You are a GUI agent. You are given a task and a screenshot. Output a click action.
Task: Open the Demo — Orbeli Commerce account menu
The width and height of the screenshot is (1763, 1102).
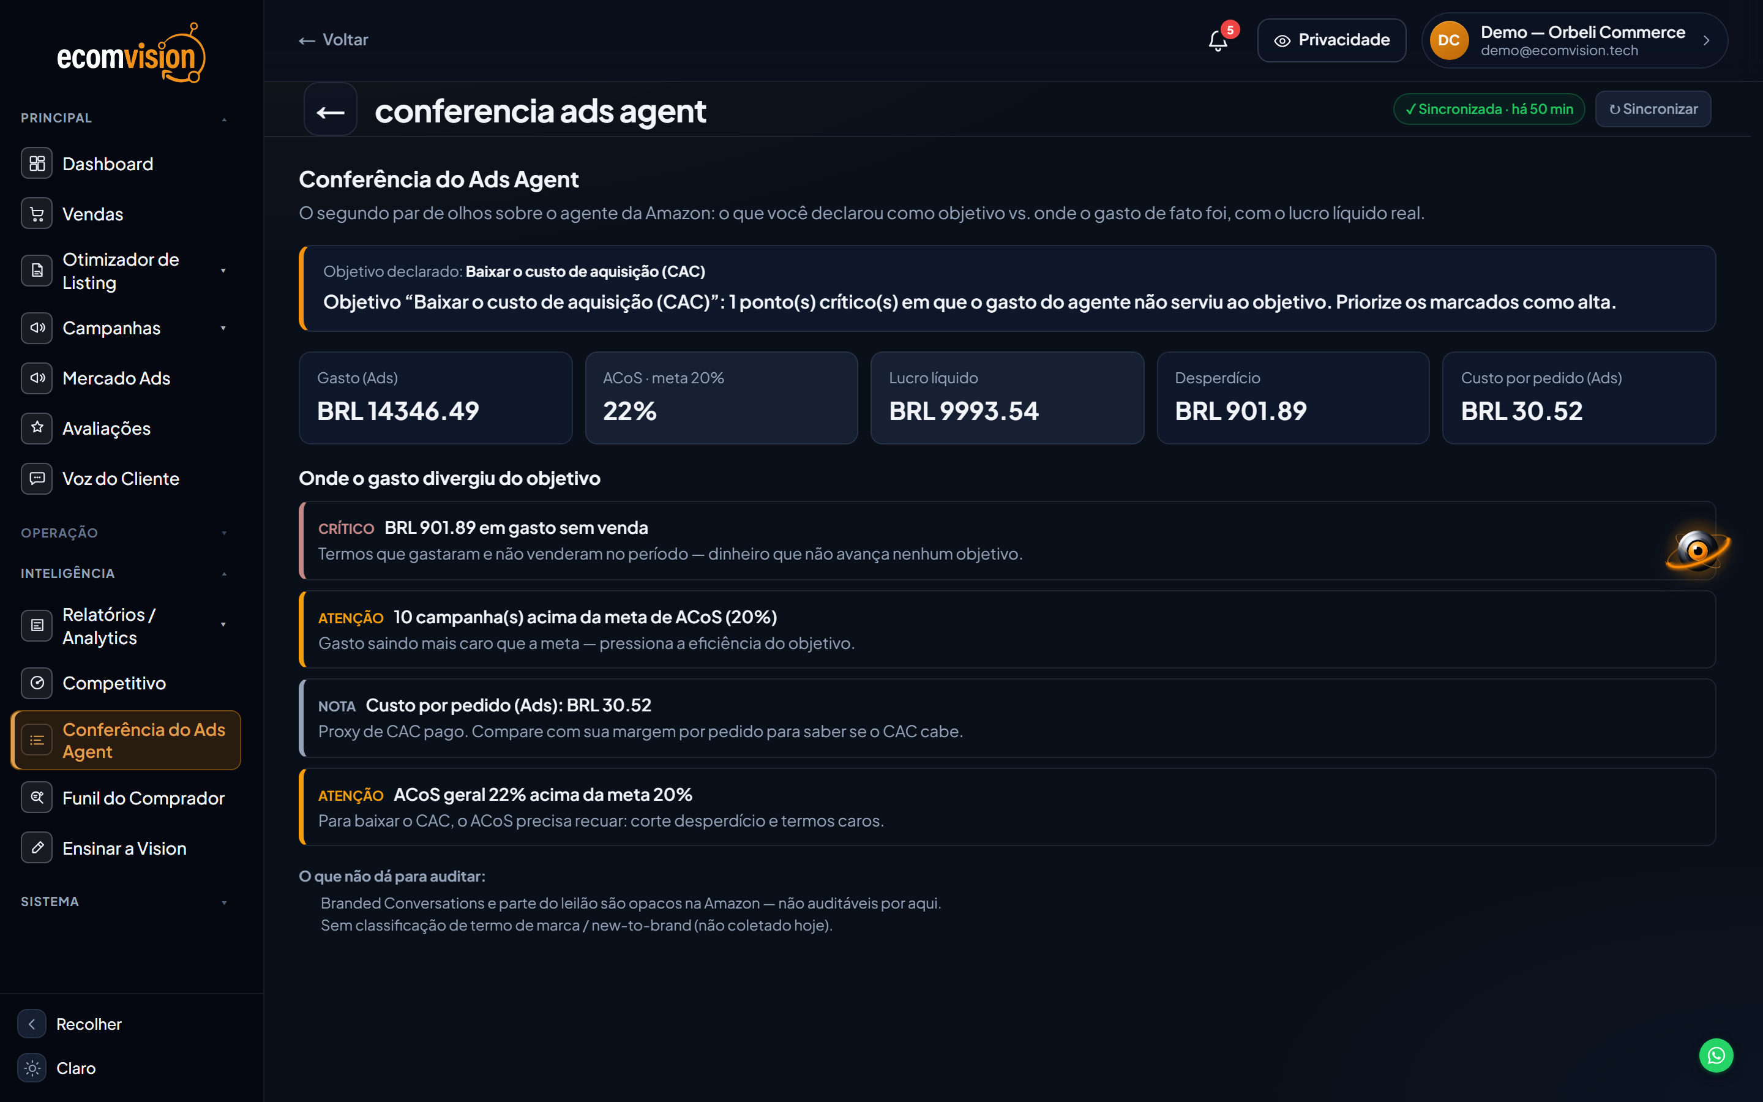[1574, 40]
